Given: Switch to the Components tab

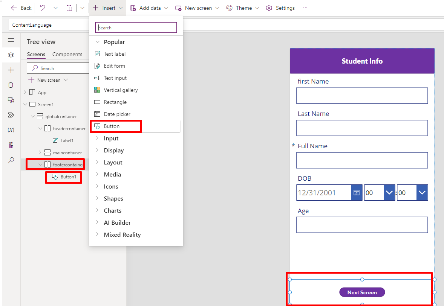Looking at the screenshot, I should click(x=67, y=54).
